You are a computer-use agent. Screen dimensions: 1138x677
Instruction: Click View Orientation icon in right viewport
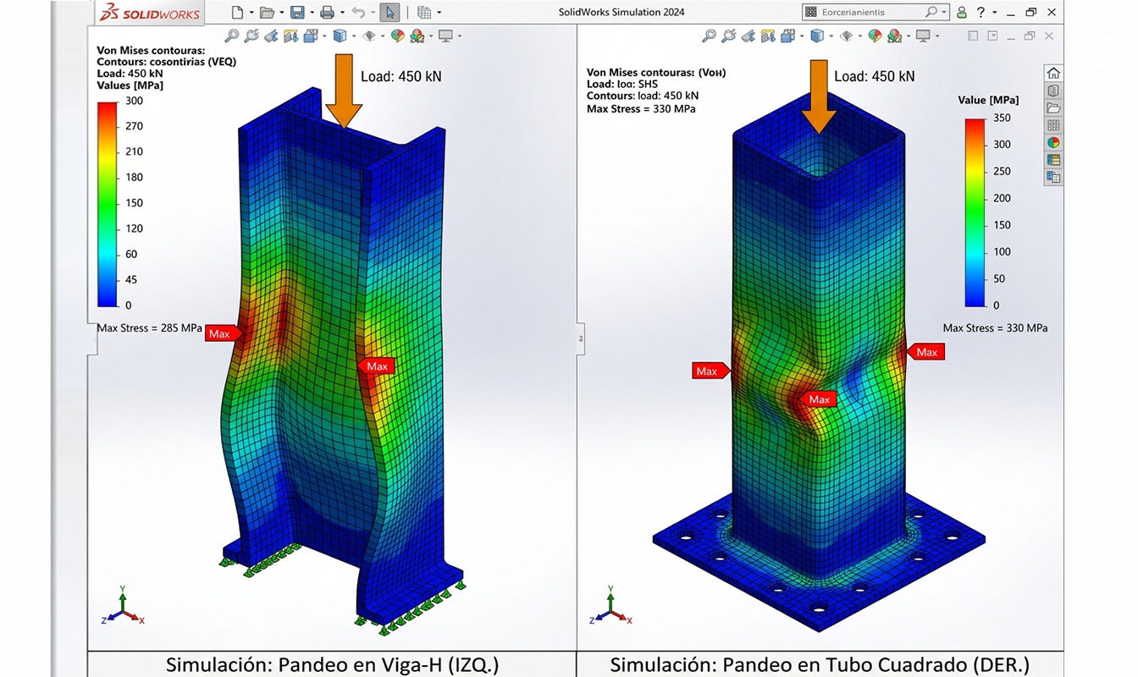tap(787, 36)
